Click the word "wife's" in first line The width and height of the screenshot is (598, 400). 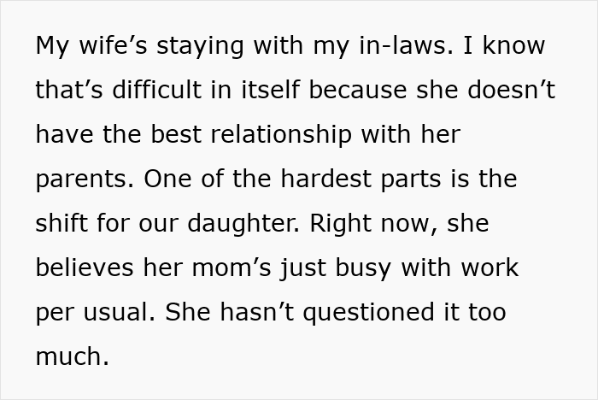coord(113,45)
